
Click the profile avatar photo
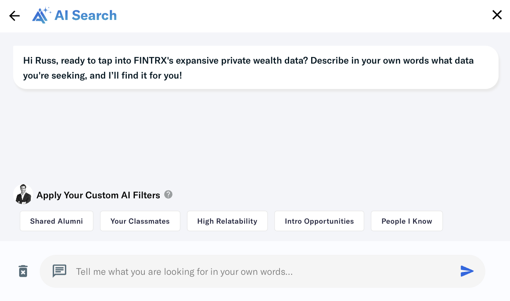pos(23,195)
